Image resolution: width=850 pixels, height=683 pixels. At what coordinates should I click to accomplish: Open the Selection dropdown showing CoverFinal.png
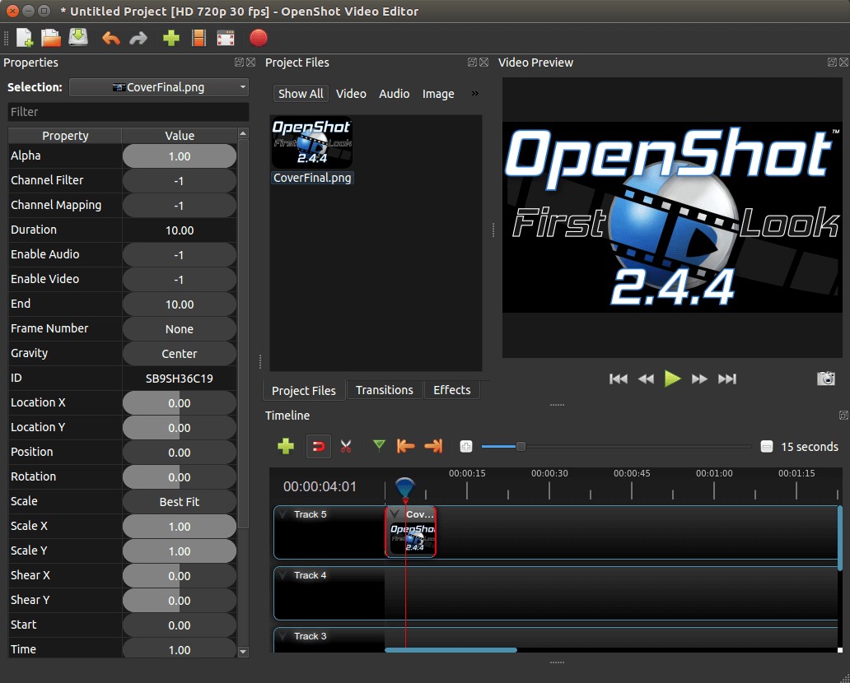158,87
